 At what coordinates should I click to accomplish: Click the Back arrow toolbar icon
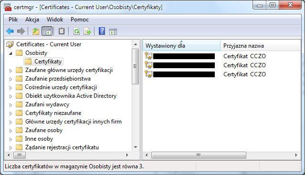coord(10,31)
